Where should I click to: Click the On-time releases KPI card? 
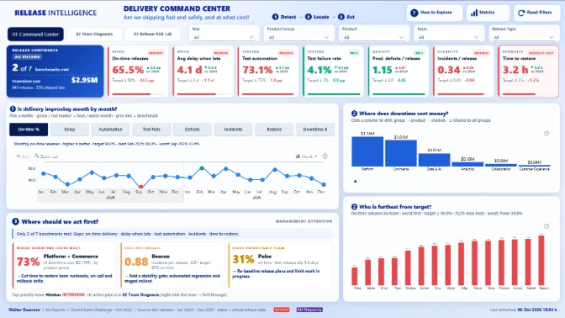pyautogui.click(x=138, y=72)
